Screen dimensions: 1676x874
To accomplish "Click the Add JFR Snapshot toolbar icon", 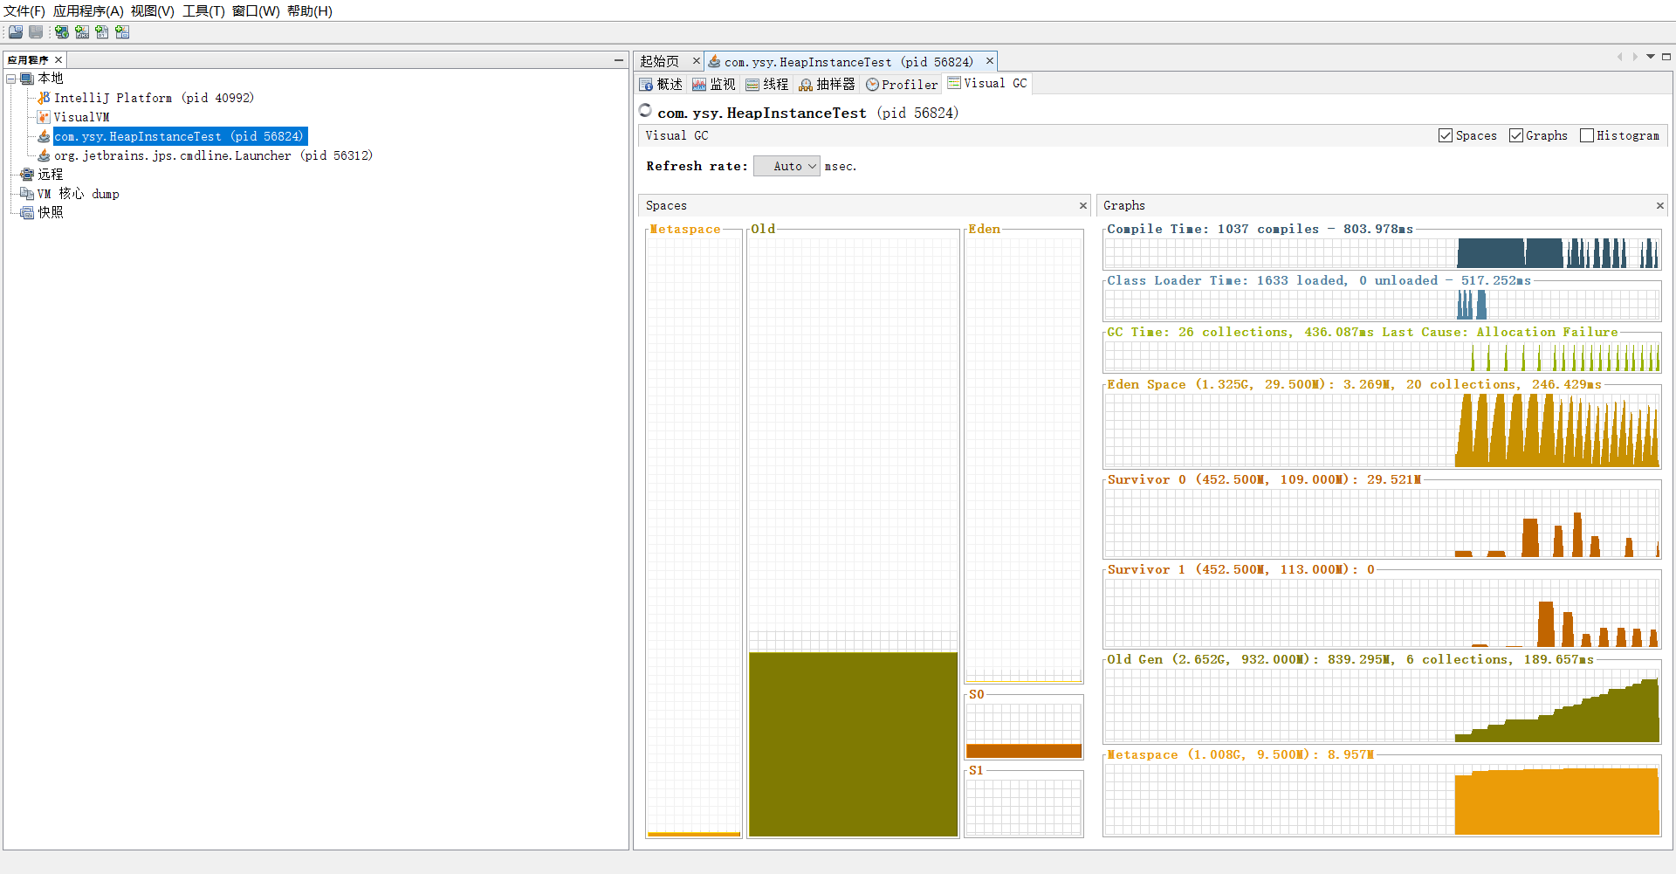I will click(x=122, y=32).
